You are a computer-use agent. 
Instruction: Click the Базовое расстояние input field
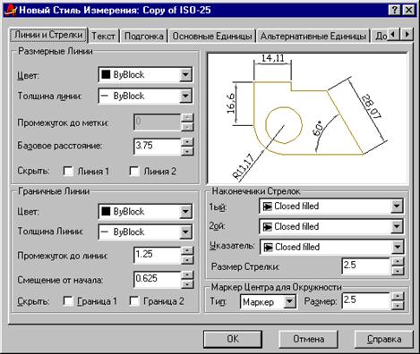tap(158, 146)
